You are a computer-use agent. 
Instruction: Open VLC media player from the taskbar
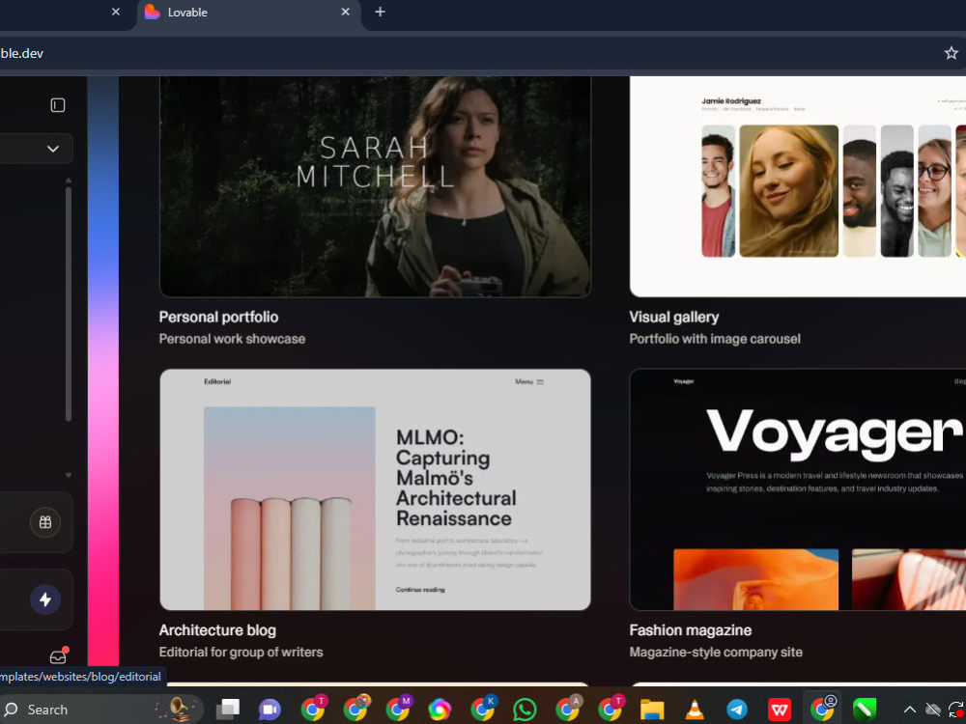click(695, 710)
